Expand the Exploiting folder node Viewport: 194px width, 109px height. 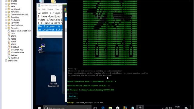tap(6, 17)
